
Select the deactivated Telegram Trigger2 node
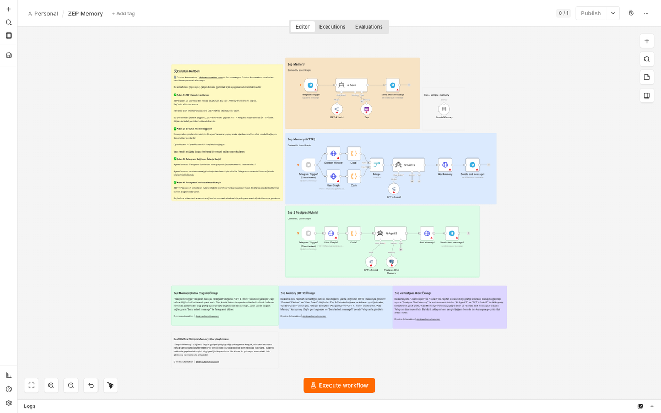tap(308, 233)
